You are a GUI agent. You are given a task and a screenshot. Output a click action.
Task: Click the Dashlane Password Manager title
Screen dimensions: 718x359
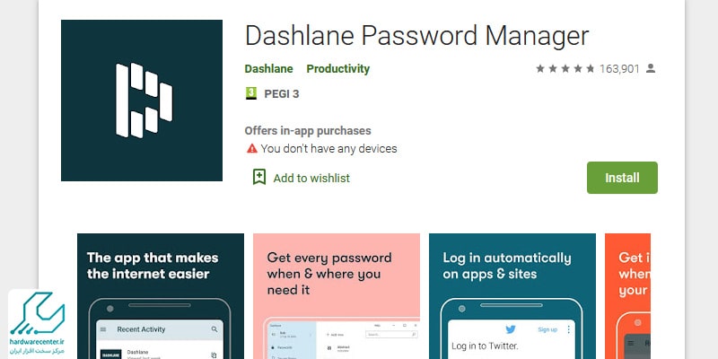[416, 36]
